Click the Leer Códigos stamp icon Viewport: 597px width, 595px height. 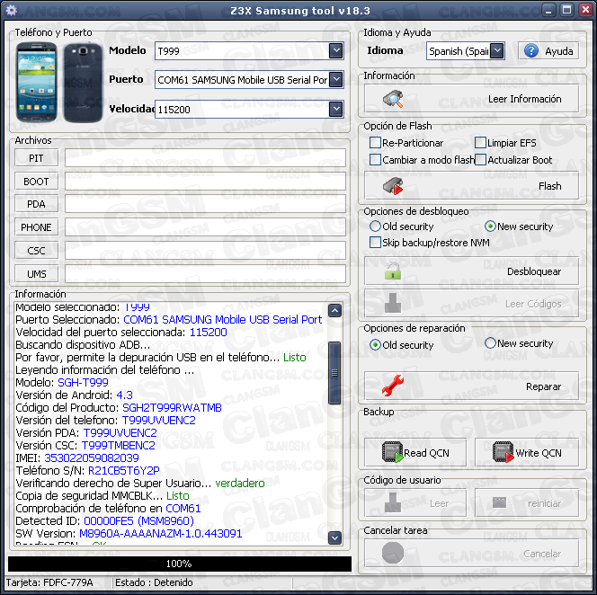pyautogui.click(x=393, y=303)
